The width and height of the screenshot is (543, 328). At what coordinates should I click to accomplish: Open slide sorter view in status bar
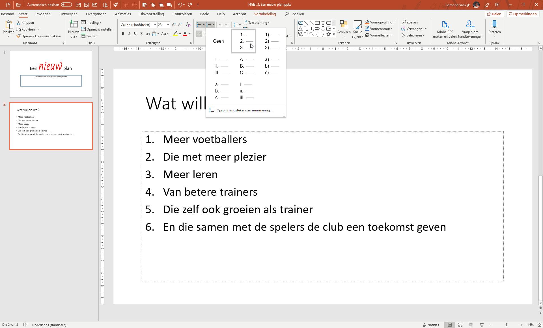460,325
